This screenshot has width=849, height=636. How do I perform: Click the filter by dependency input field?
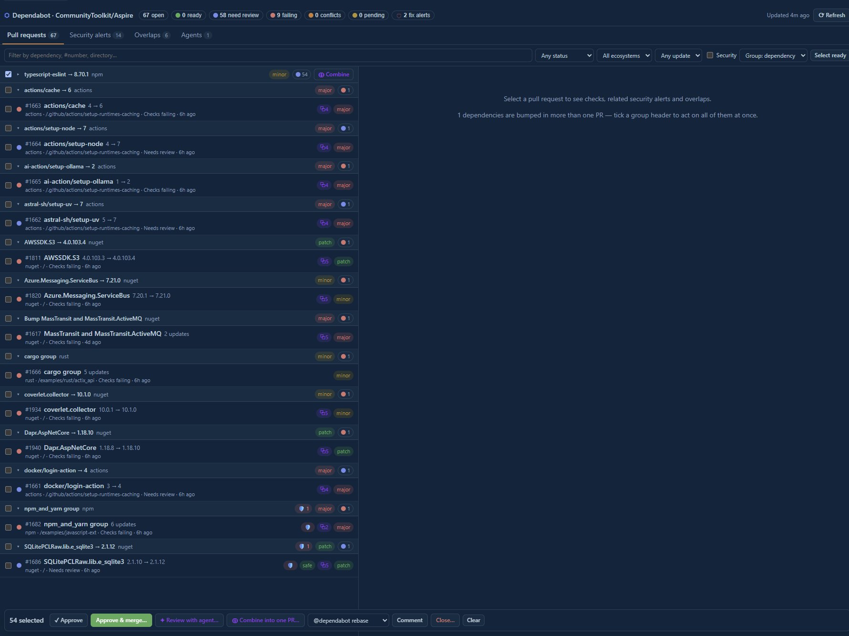[x=268, y=55]
